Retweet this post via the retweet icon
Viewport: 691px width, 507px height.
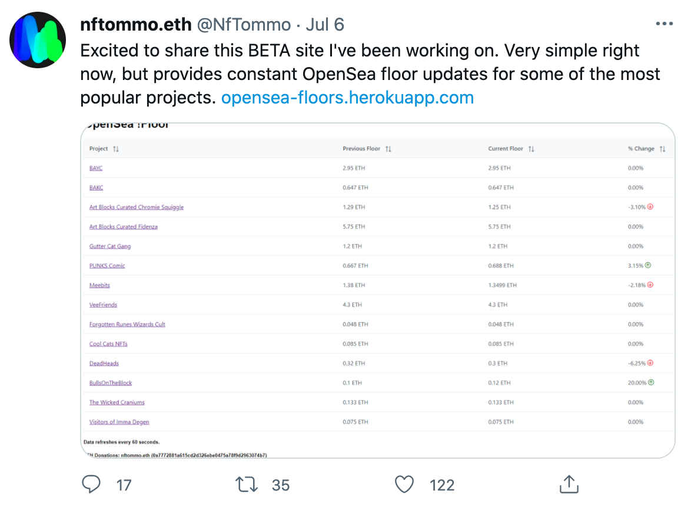(247, 484)
